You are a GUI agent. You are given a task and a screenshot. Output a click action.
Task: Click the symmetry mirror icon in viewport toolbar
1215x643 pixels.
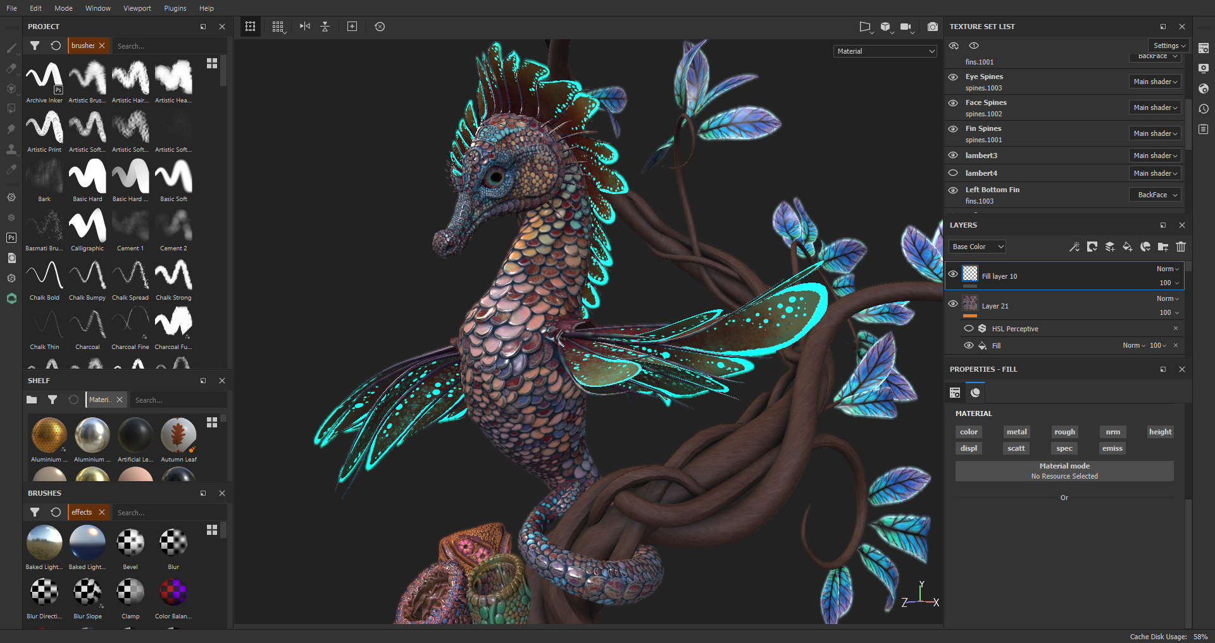pyautogui.click(x=305, y=27)
